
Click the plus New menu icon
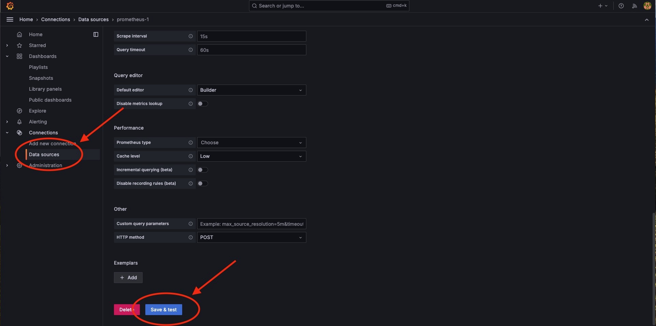pyautogui.click(x=603, y=6)
